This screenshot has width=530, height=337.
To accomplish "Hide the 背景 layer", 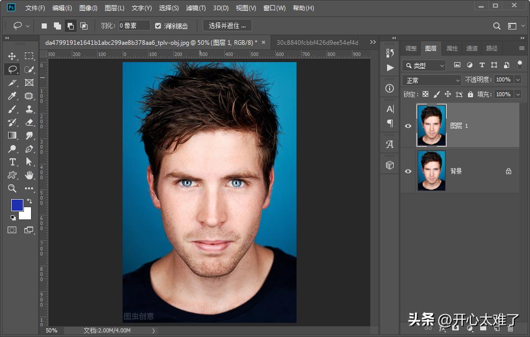I will 408,172.
